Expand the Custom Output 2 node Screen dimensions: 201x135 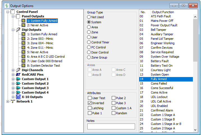coord(13,83)
